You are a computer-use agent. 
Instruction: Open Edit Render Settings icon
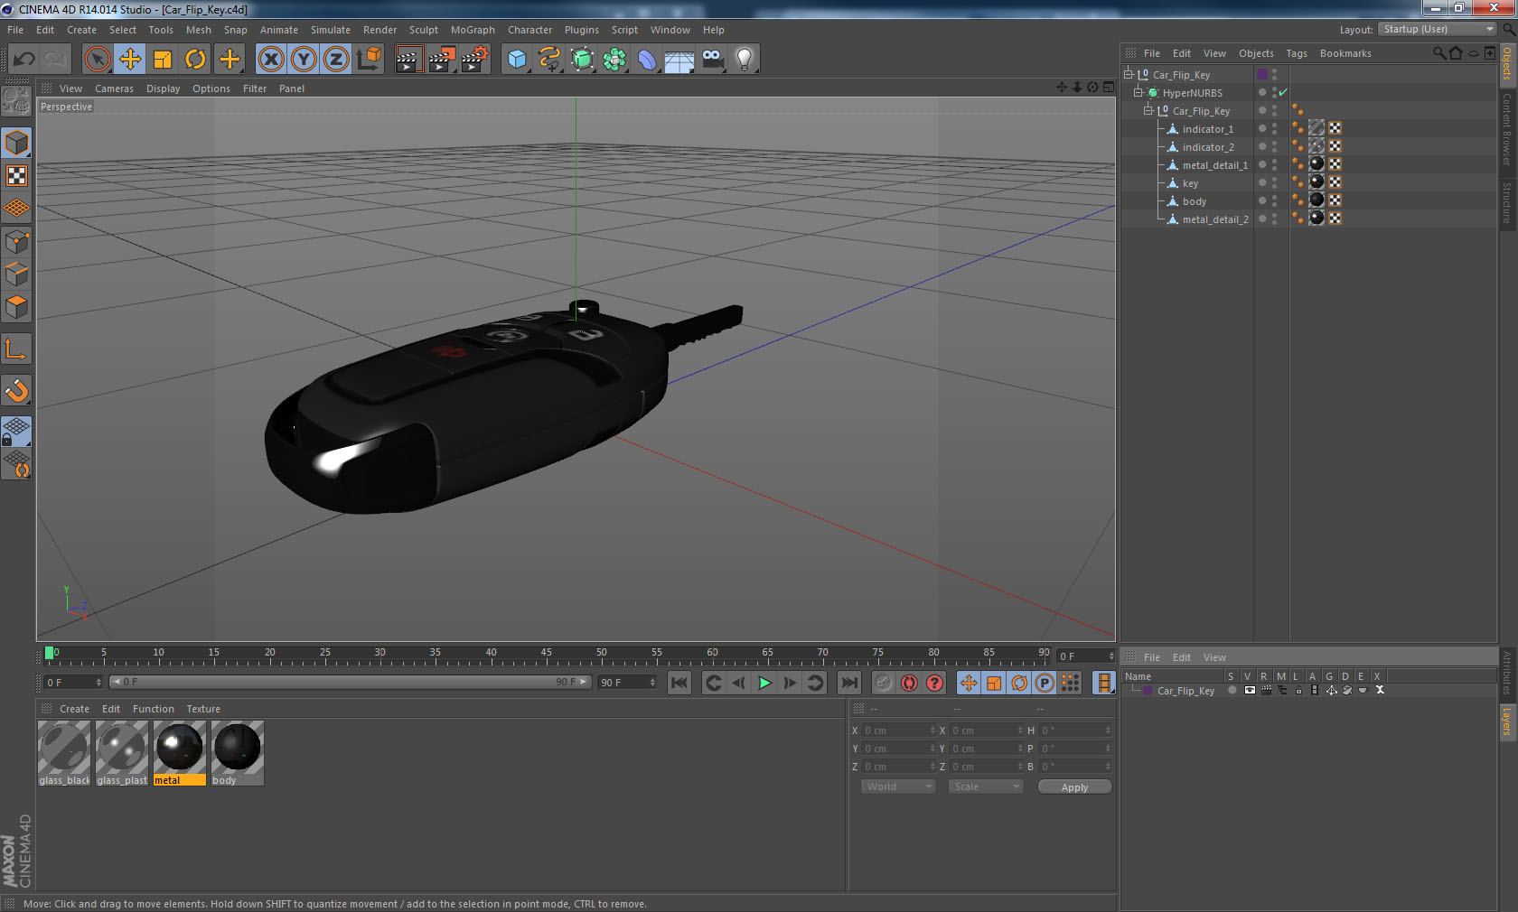tap(475, 60)
